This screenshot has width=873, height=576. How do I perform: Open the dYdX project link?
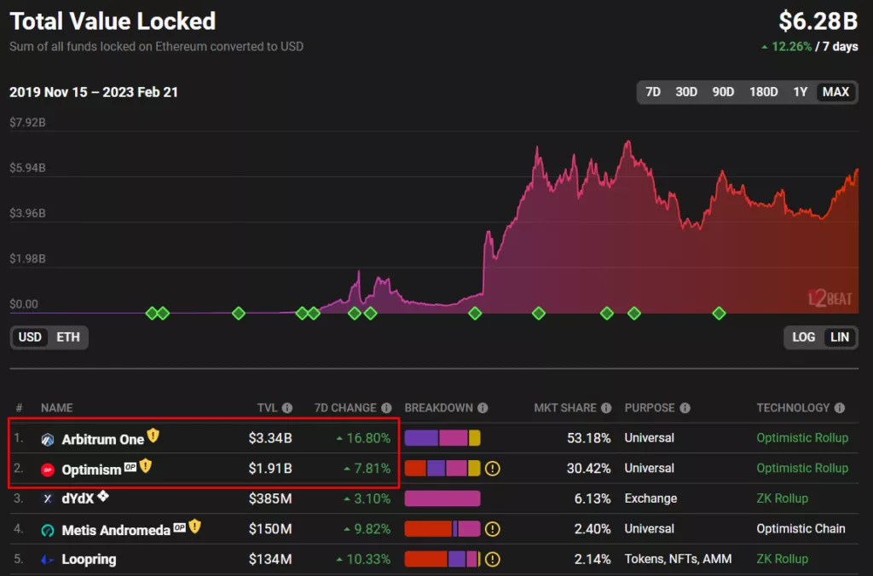click(78, 499)
